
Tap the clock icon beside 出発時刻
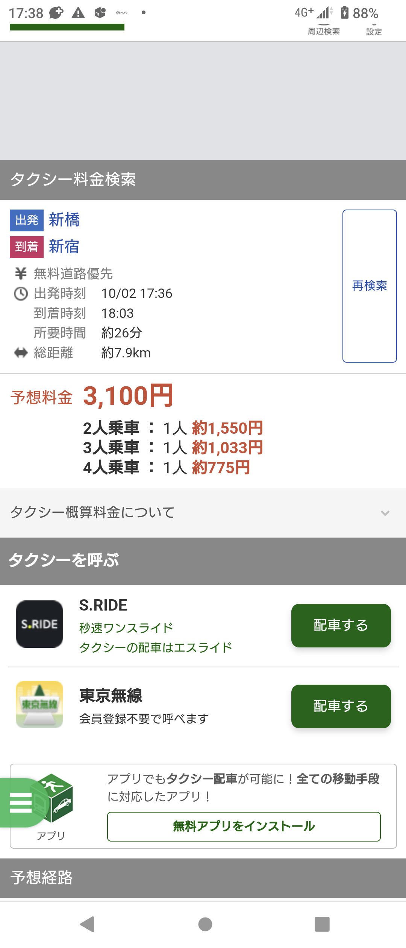(21, 293)
